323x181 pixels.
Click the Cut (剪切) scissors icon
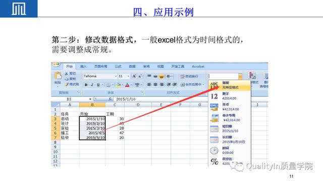click(x=66, y=73)
